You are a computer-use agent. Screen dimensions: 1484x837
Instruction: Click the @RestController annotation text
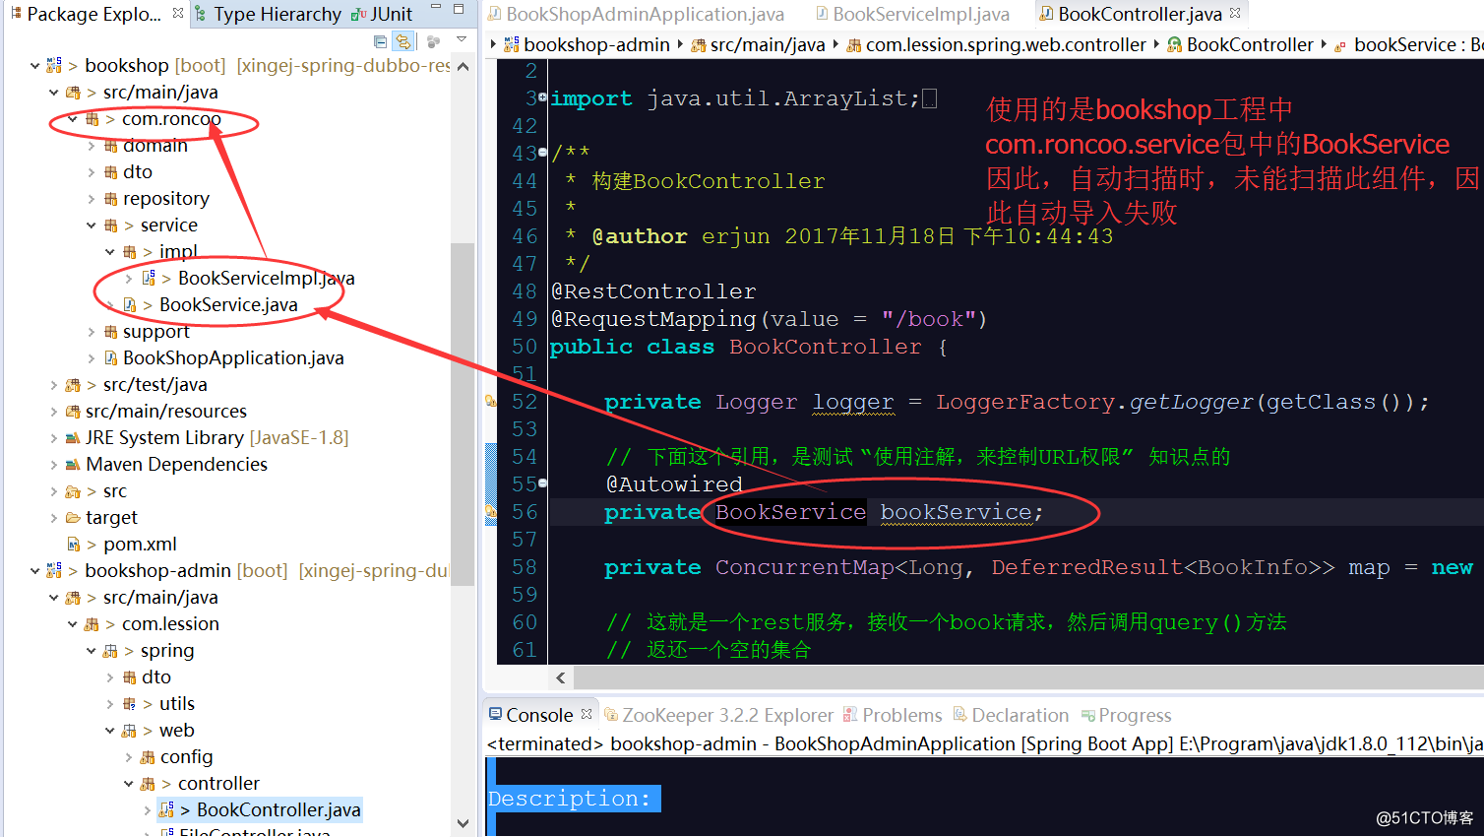(x=653, y=291)
